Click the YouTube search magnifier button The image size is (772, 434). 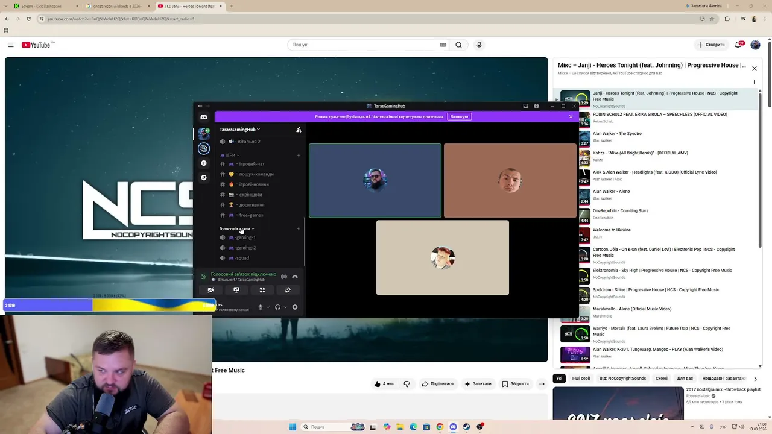[x=458, y=45]
